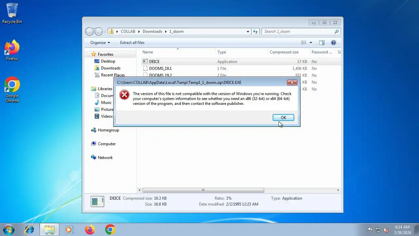Sort by Compressed size column
The height and width of the screenshot is (236, 419).
tap(288, 52)
